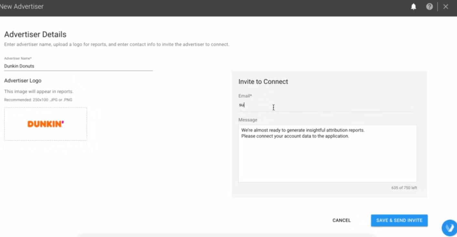Click Save & Send Invite

point(399,221)
